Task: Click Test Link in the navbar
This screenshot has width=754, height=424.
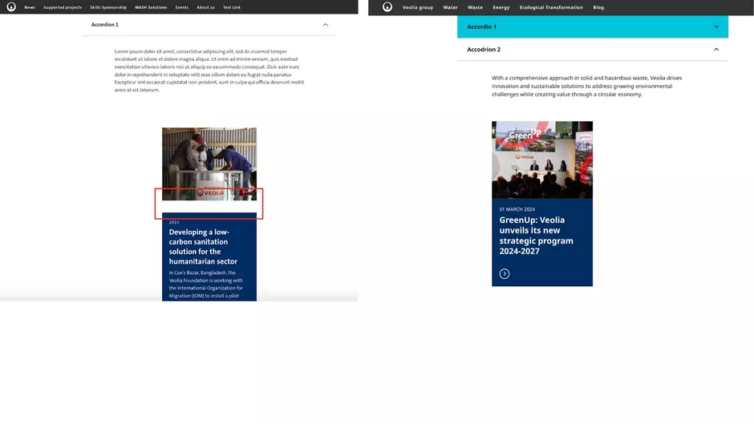Action: pyautogui.click(x=232, y=7)
